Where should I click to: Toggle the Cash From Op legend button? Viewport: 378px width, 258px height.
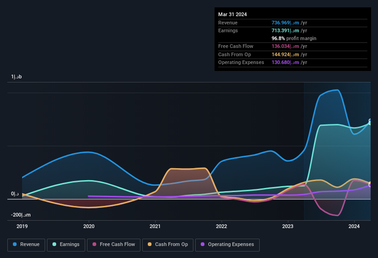point(168,245)
